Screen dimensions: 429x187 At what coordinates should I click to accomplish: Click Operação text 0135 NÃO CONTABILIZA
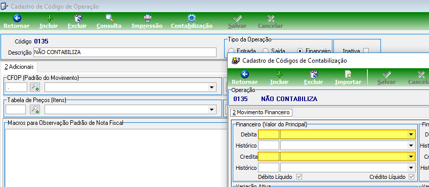coord(275,99)
